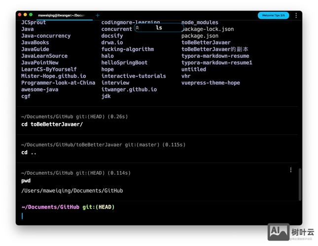318x246 pixels.
Task: Select the pwd command block
Action: pyautogui.click(x=26, y=181)
